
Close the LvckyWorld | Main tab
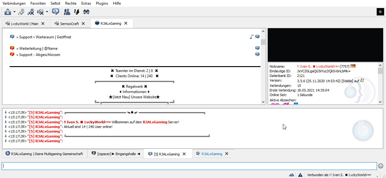pos(43,23)
